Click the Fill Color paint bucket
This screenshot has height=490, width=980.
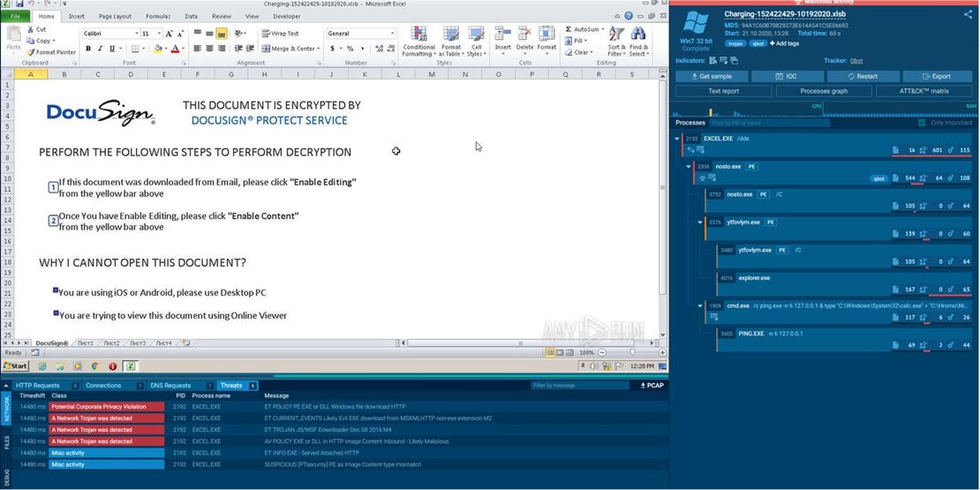[x=157, y=49]
